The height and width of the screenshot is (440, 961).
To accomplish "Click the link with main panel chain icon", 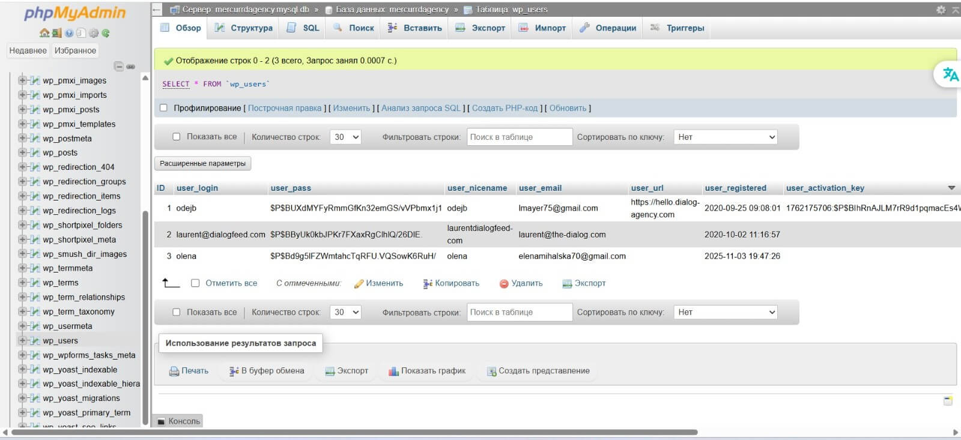I will click(x=130, y=67).
